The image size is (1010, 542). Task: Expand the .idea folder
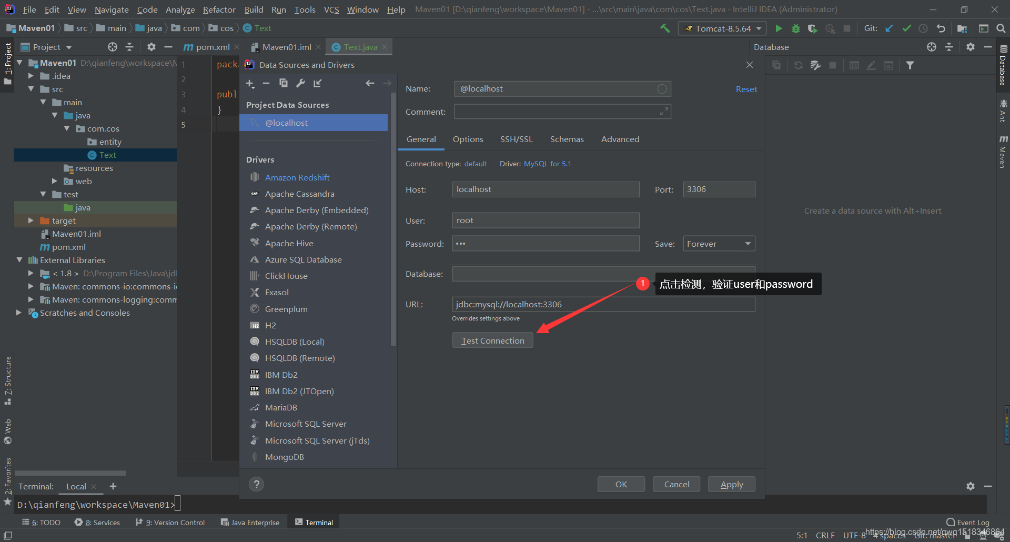(x=31, y=76)
